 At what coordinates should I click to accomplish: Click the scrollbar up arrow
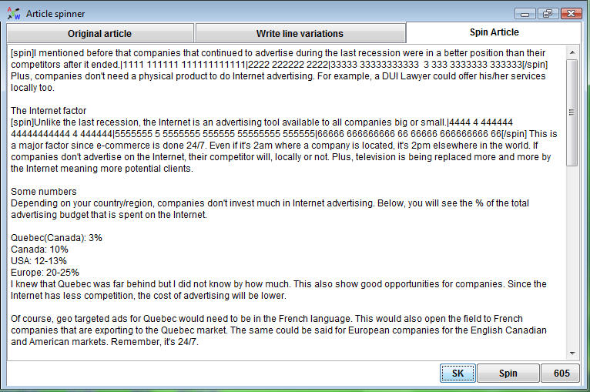pyautogui.click(x=572, y=52)
